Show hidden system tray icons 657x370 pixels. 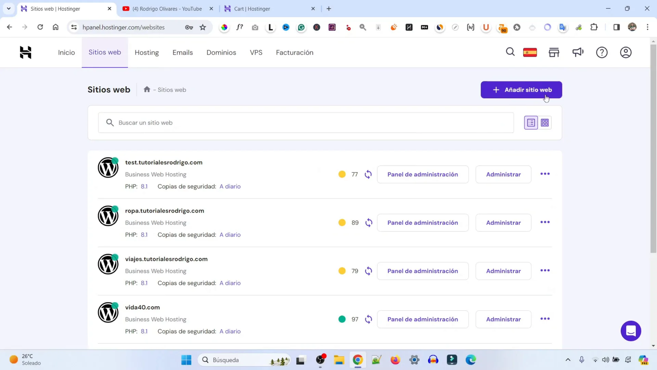[568, 360]
